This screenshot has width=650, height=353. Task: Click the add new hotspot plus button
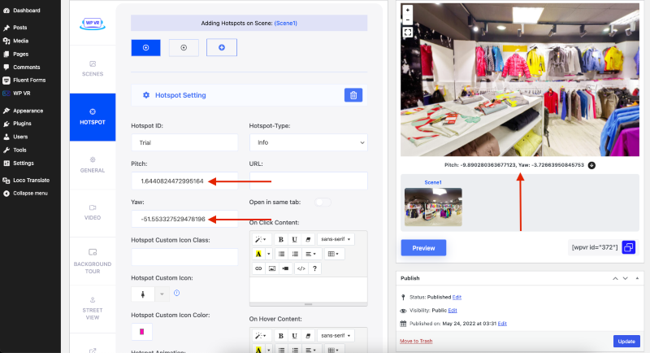pyautogui.click(x=221, y=48)
